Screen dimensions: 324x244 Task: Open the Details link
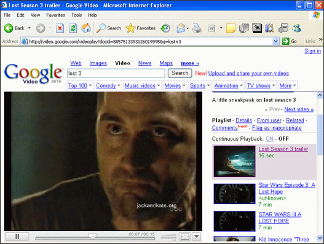coord(244,120)
